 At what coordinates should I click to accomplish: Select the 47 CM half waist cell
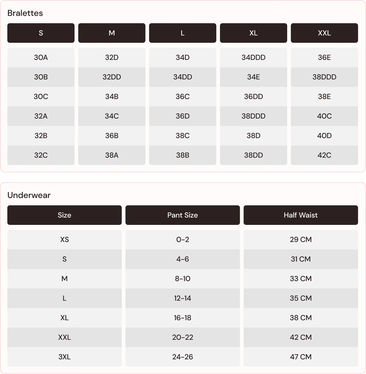(x=301, y=357)
